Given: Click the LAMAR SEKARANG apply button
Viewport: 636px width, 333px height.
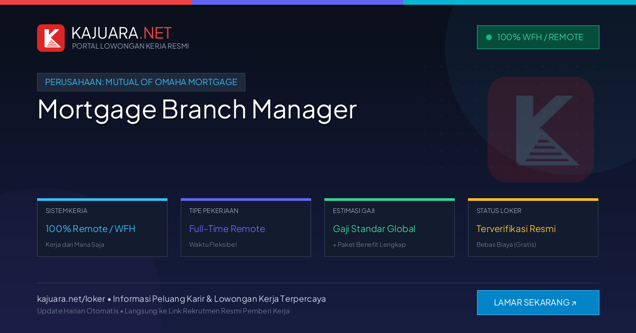Looking at the screenshot, I should 538,302.
